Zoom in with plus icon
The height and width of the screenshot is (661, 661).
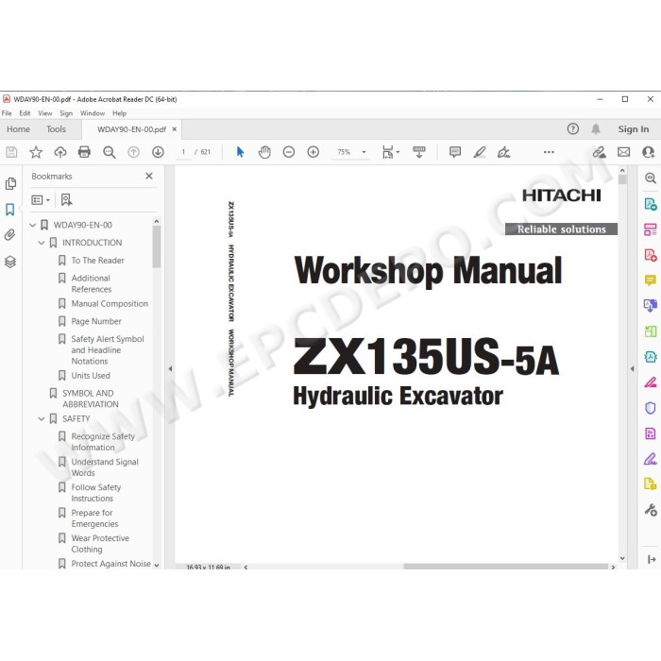[314, 152]
